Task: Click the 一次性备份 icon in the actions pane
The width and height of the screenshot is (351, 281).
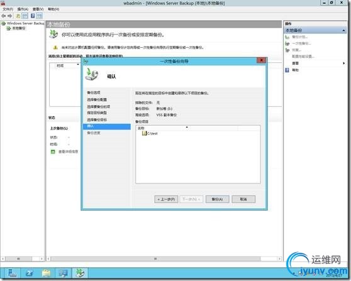Action: 287,43
